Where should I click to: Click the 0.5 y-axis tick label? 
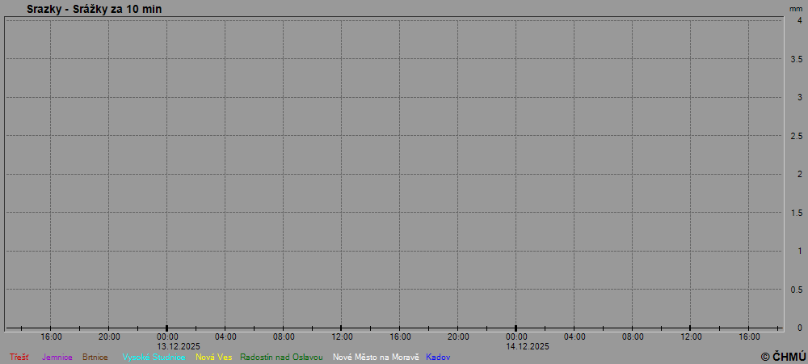[796, 290]
